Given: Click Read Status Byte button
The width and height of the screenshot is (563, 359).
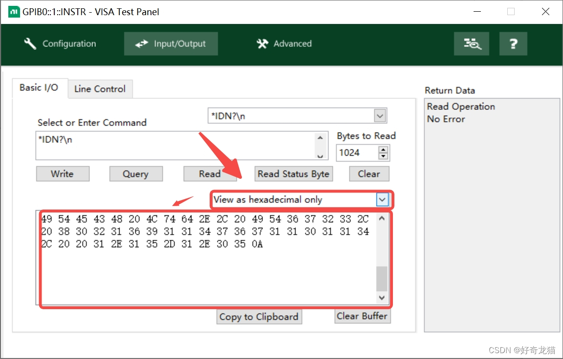Looking at the screenshot, I should coord(293,174).
